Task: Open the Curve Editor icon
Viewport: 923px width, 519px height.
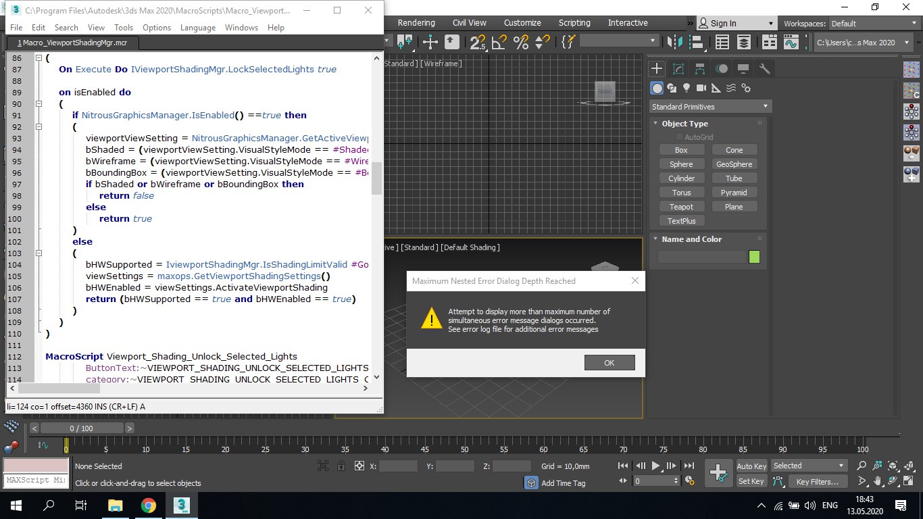Action: point(791,43)
